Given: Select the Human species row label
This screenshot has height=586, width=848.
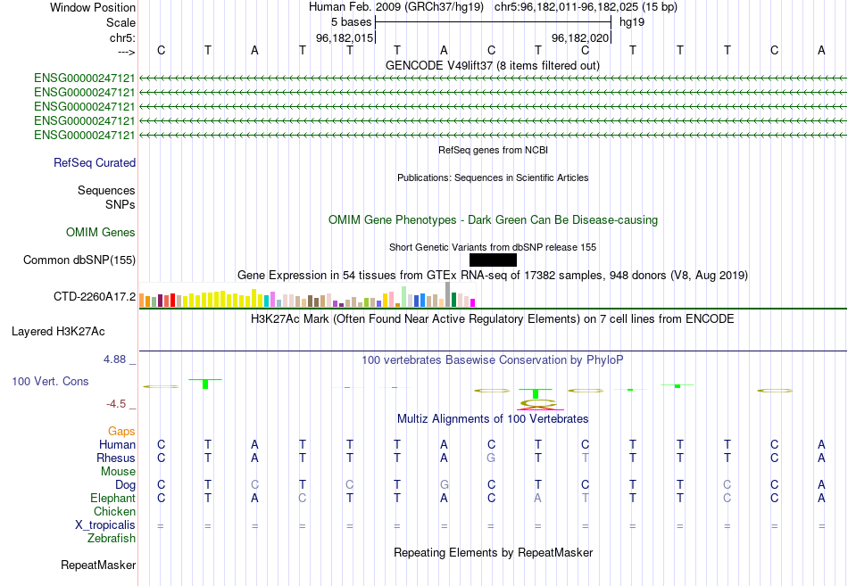Looking at the screenshot, I should (117, 444).
